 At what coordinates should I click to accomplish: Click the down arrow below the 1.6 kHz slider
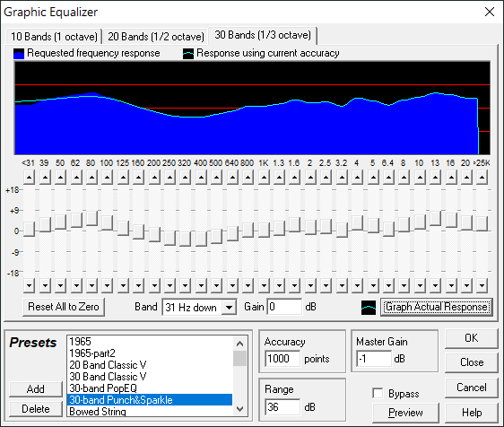[x=294, y=285]
